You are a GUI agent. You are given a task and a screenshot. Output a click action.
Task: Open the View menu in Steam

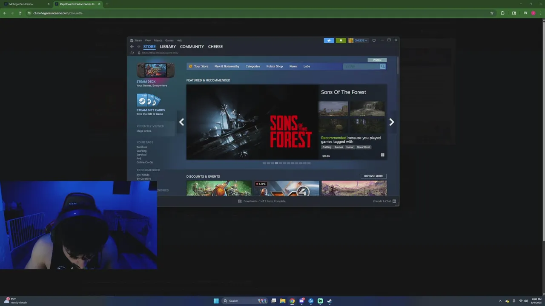click(148, 40)
